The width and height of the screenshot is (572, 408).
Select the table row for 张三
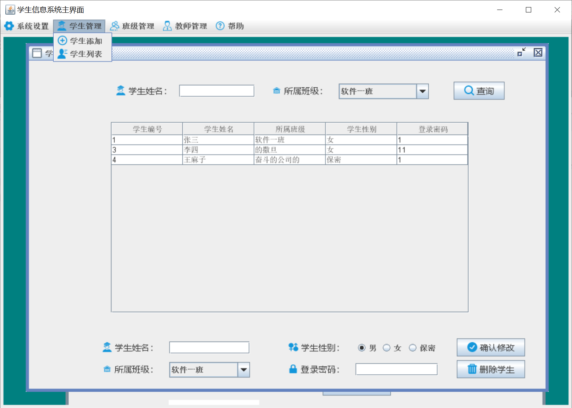coord(290,140)
